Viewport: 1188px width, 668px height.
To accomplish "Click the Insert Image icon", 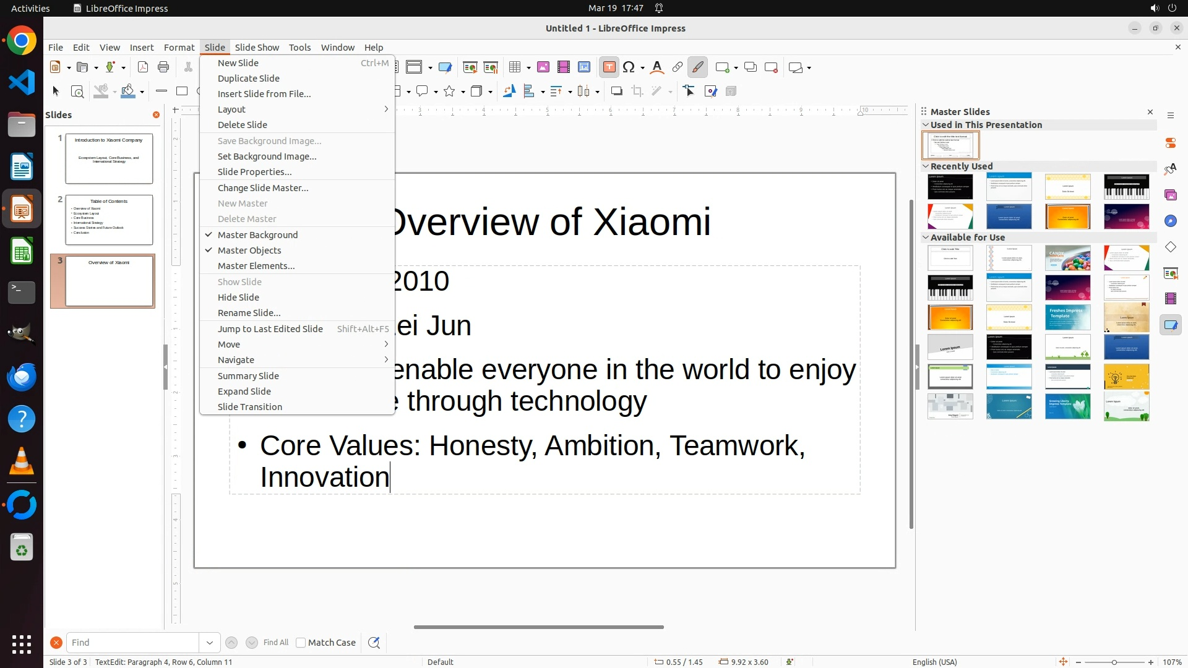I will tap(543, 67).
